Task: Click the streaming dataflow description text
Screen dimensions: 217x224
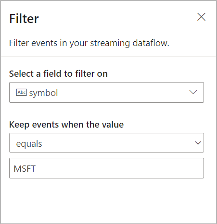Action: [89, 43]
